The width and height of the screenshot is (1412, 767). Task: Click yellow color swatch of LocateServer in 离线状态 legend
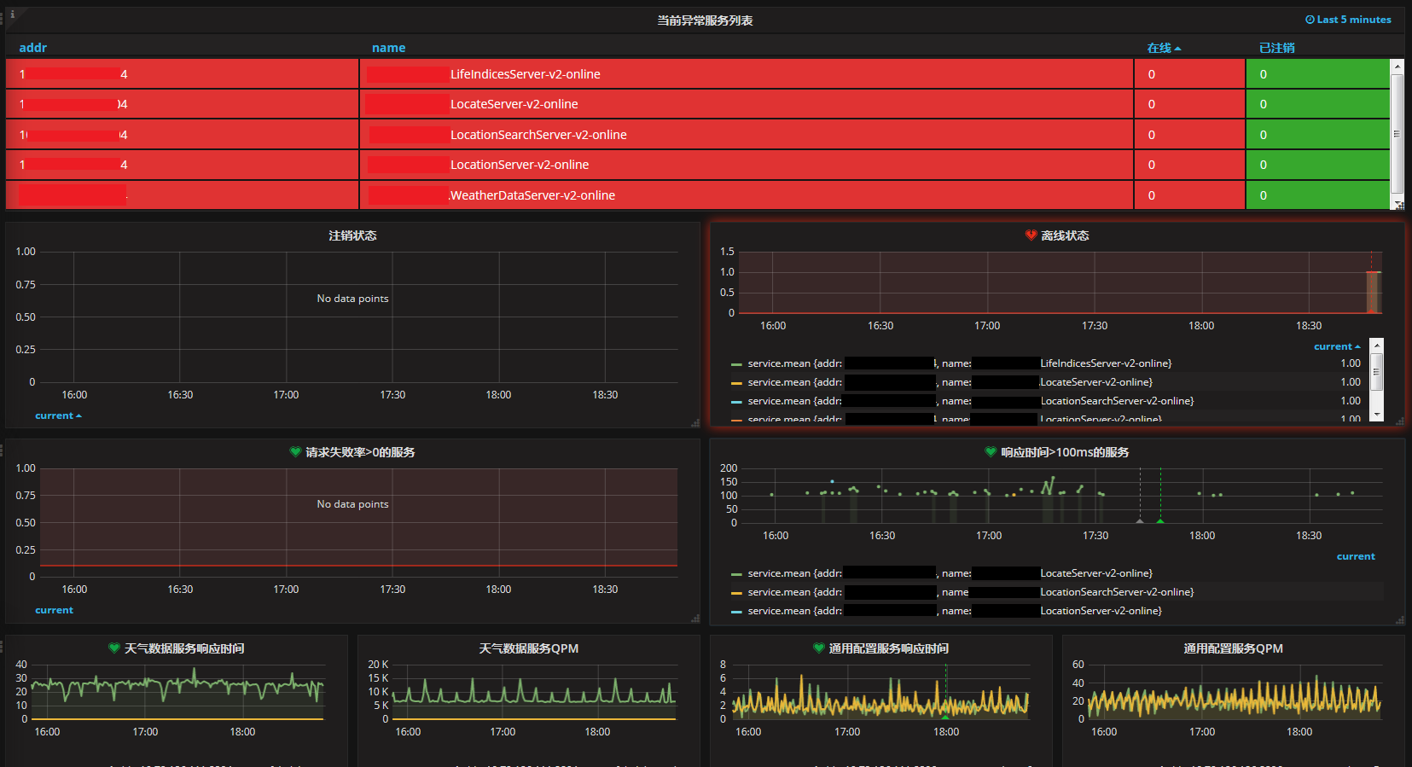tap(736, 383)
